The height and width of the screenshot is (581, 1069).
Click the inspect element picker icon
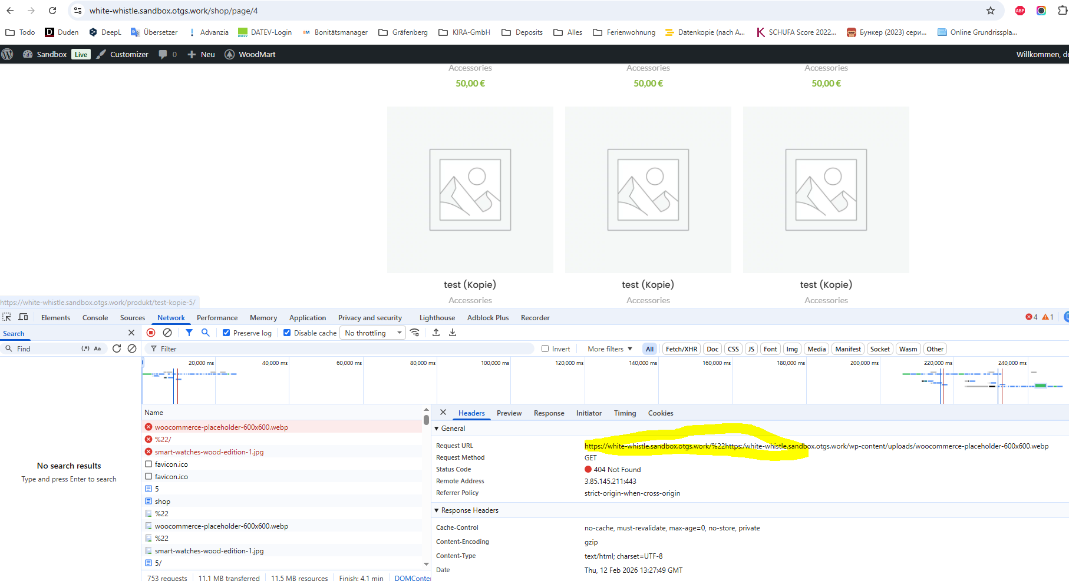click(7, 317)
